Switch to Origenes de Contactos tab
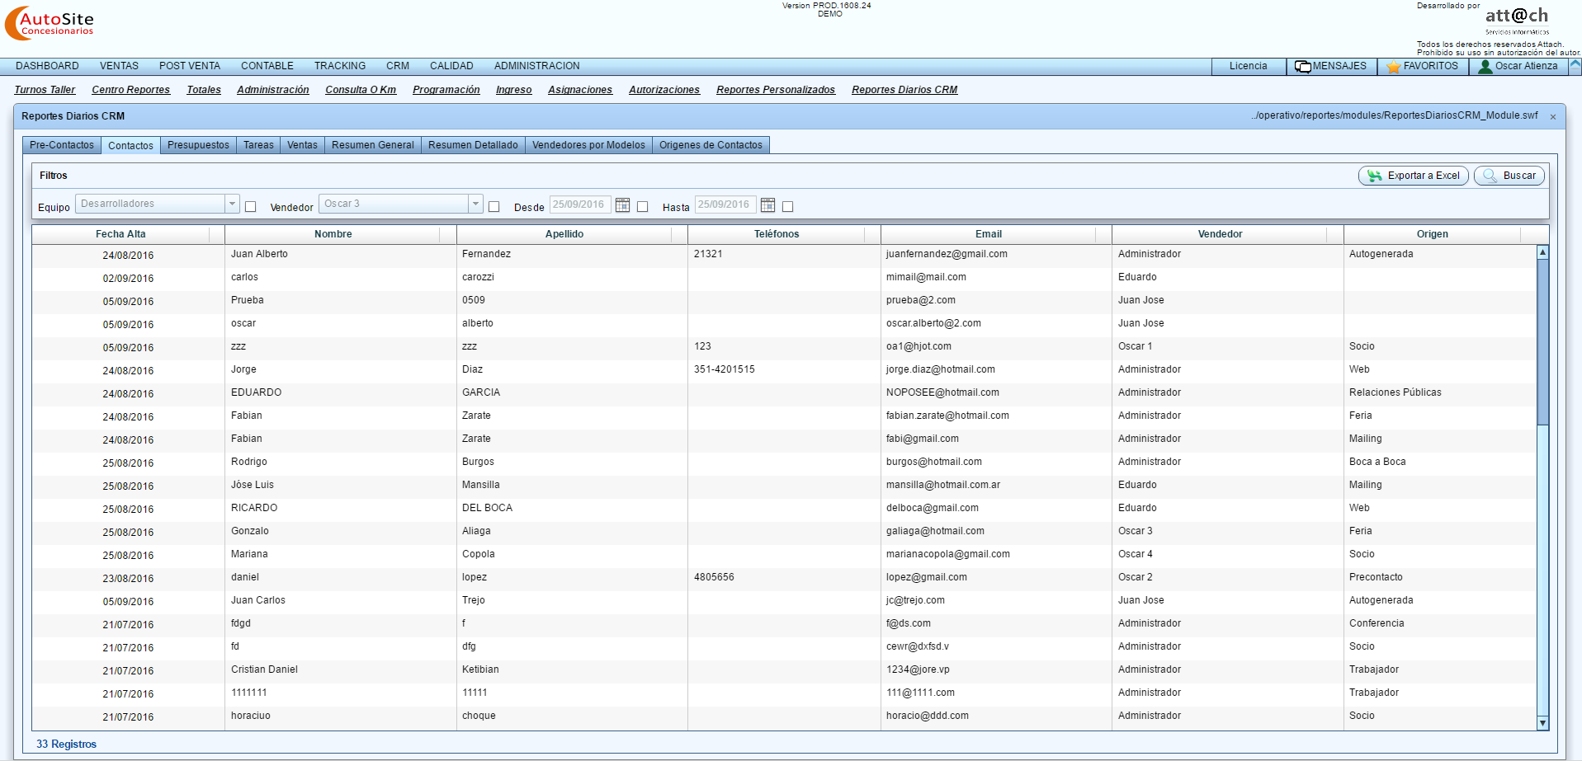 pyautogui.click(x=711, y=145)
